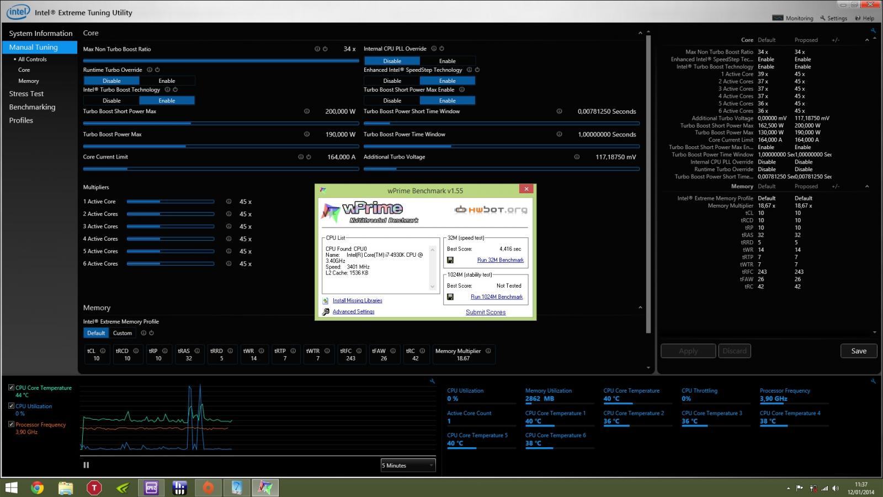Open Chrome from the taskbar
Image resolution: width=883 pixels, height=497 pixels.
click(37, 488)
